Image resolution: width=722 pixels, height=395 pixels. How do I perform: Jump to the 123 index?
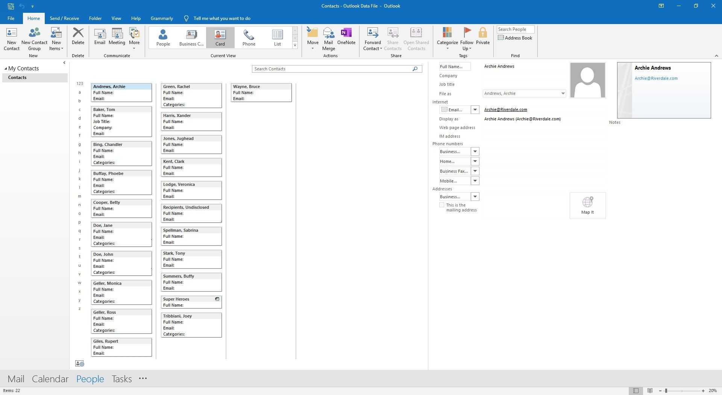click(79, 84)
